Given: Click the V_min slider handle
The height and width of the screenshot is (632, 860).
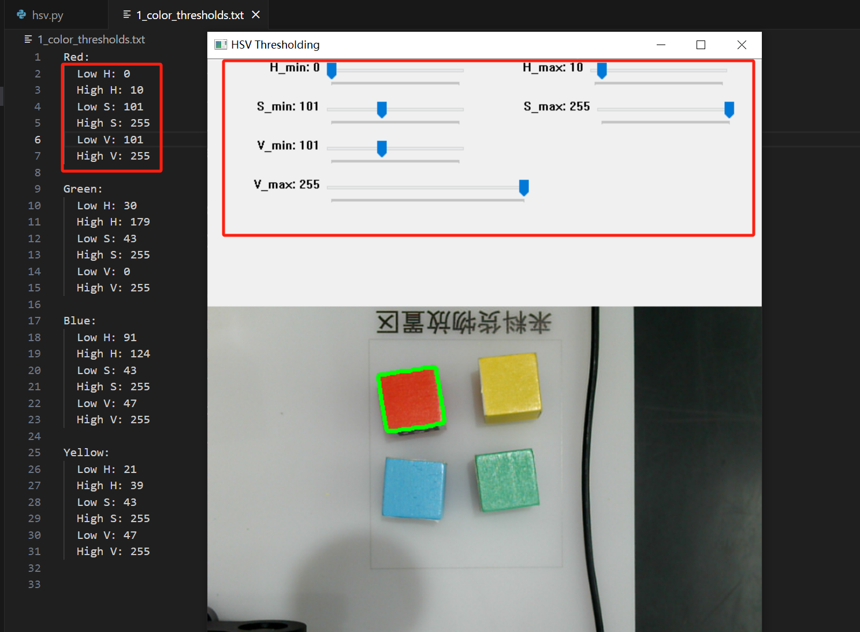Looking at the screenshot, I should pyautogui.click(x=382, y=149).
